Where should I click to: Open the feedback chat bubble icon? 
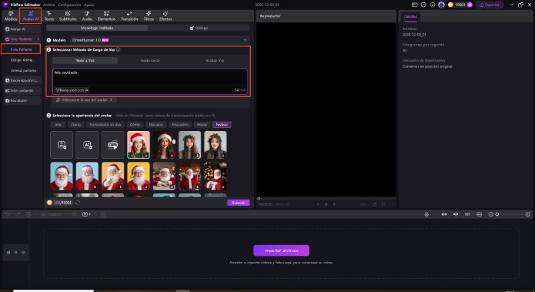coord(423,5)
